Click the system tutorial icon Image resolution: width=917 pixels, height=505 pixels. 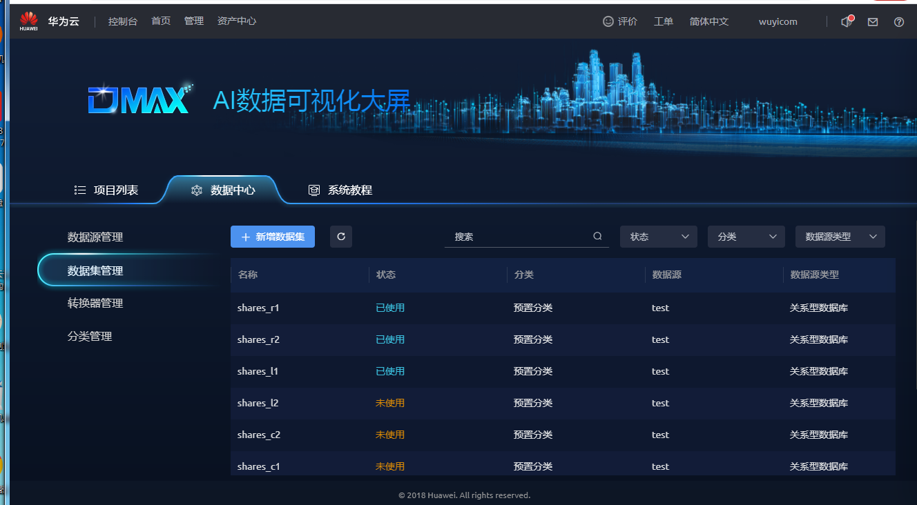[314, 190]
